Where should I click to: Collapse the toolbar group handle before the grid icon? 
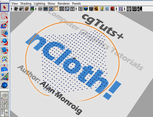click(x=36, y=9)
